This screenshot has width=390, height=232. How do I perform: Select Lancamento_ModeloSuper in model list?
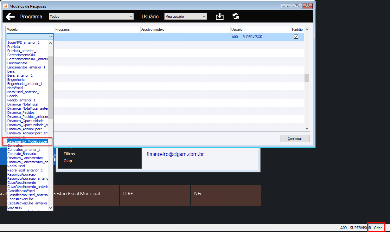(x=27, y=141)
